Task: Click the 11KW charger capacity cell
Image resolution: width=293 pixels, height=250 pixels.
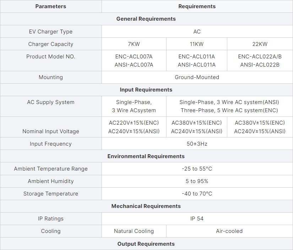Action: (x=197, y=44)
